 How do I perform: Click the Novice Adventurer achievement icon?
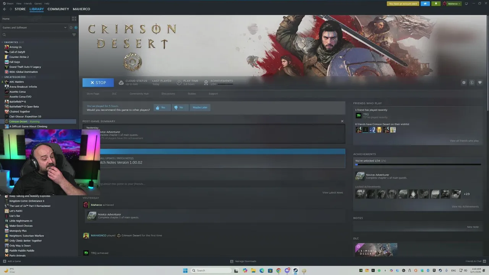pyautogui.click(x=360, y=176)
